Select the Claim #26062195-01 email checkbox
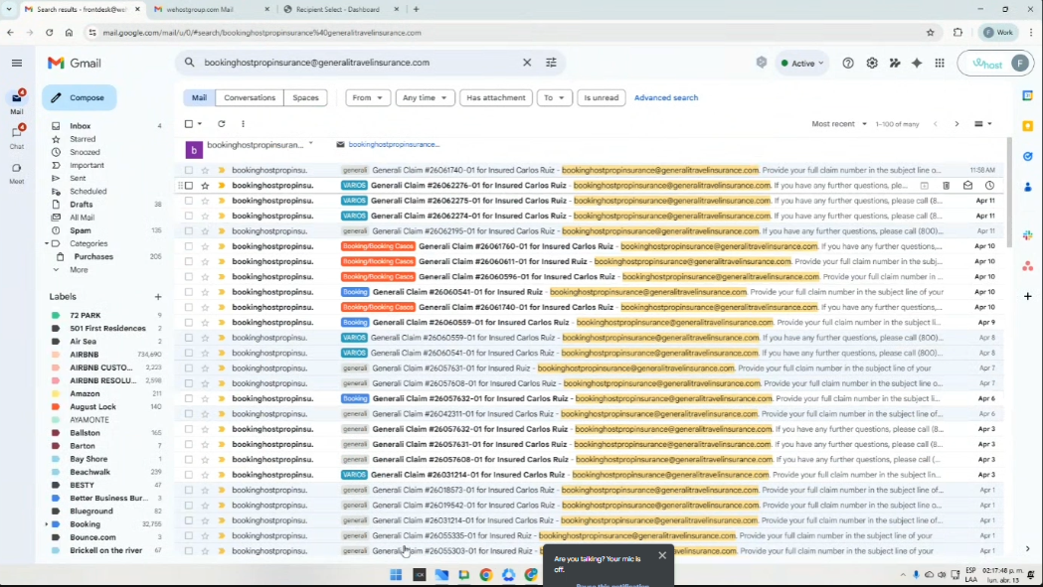The width and height of the screenshot is (1043, 587). (x=189, y=231)
